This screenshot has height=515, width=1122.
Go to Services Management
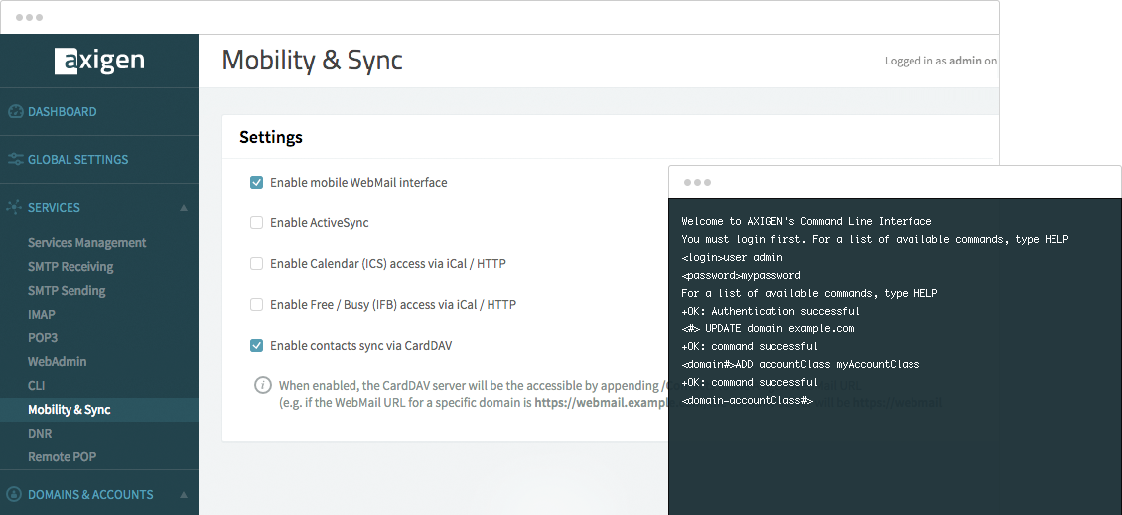86,242
